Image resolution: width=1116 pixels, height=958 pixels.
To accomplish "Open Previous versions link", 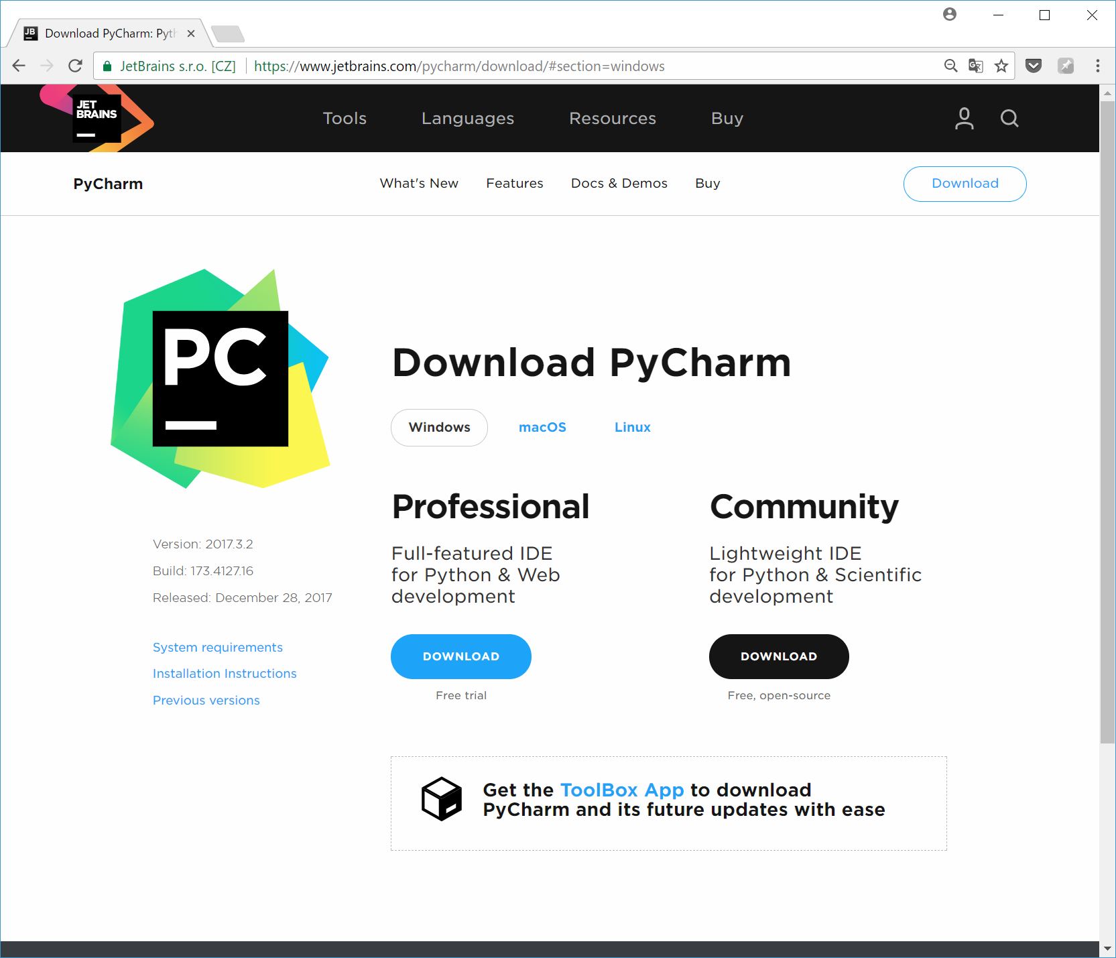I will [x=206, y=701].
